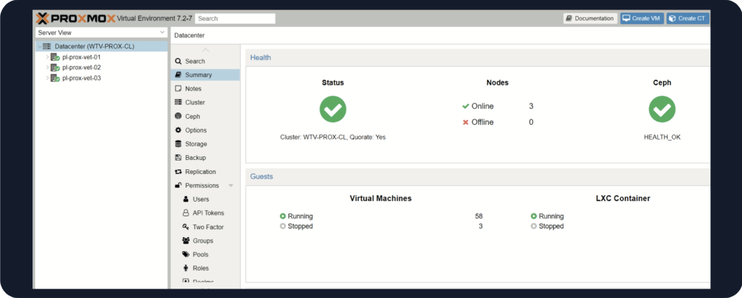This screenshot has height=298, width=742.
Task: Click the unlock icon beside Permissions
Action: pyautogui.click(x=178, y=185)
